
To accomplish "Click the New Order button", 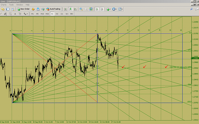I will 24,9.
